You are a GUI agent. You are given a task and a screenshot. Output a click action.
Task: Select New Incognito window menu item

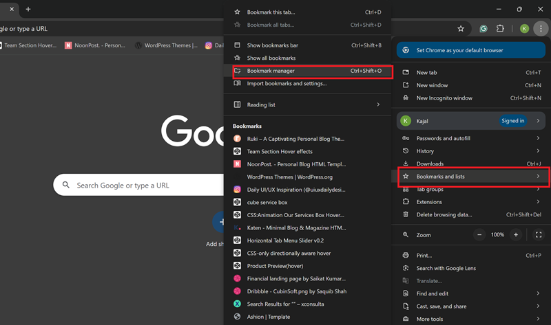click(x=471, y=98)
